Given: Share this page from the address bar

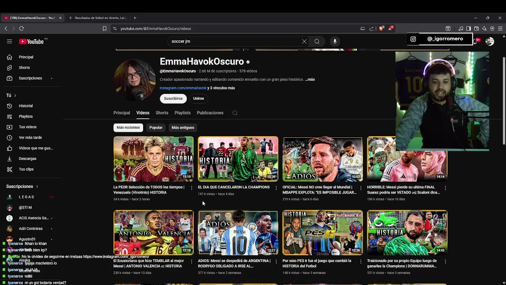Looking at the screenshot, I should tap(372, 28).
